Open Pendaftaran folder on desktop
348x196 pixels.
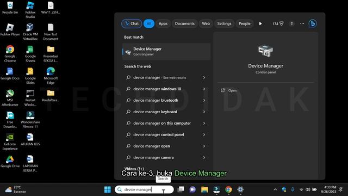point(51,96)
